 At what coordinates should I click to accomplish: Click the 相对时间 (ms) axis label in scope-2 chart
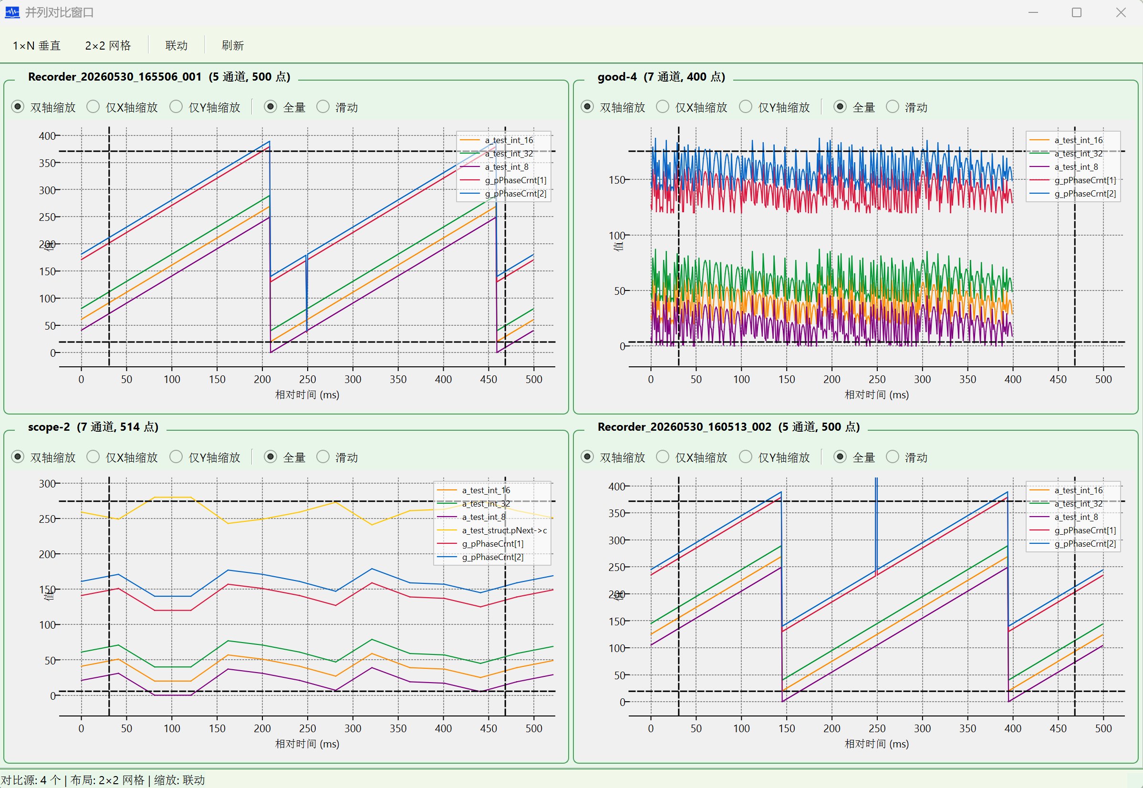307,744
